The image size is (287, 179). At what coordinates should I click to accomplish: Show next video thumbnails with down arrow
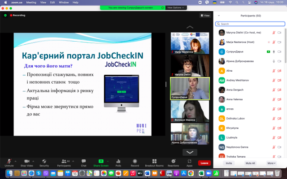190,152
